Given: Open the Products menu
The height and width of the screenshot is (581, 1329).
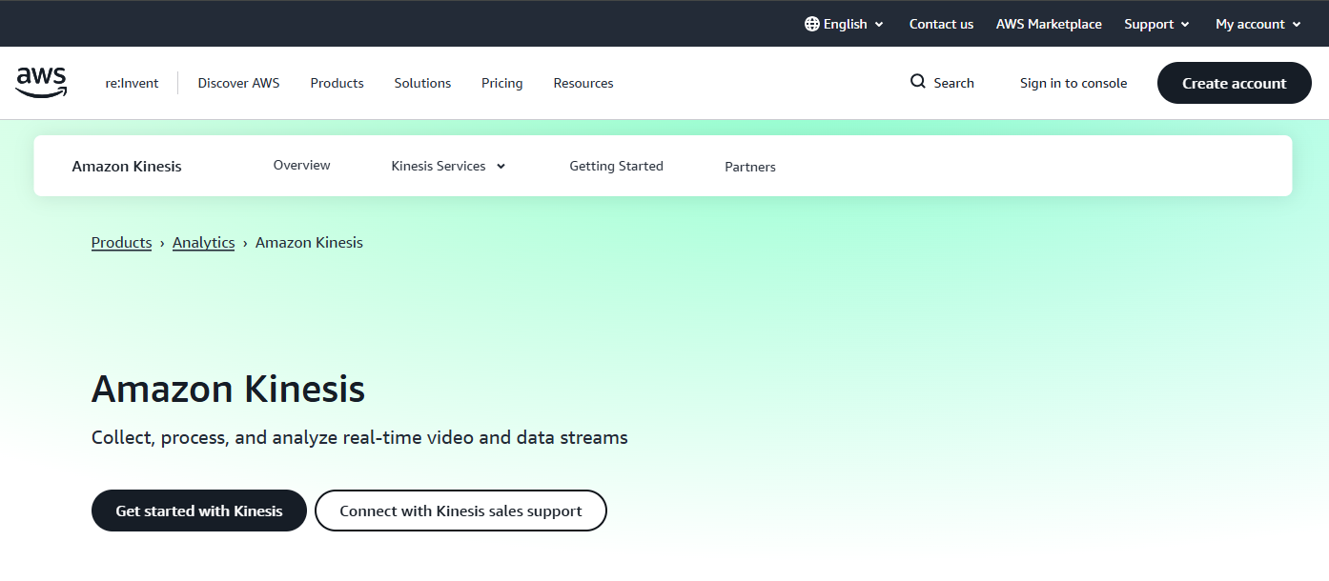Looking at the screenshot, I should 337,83.
